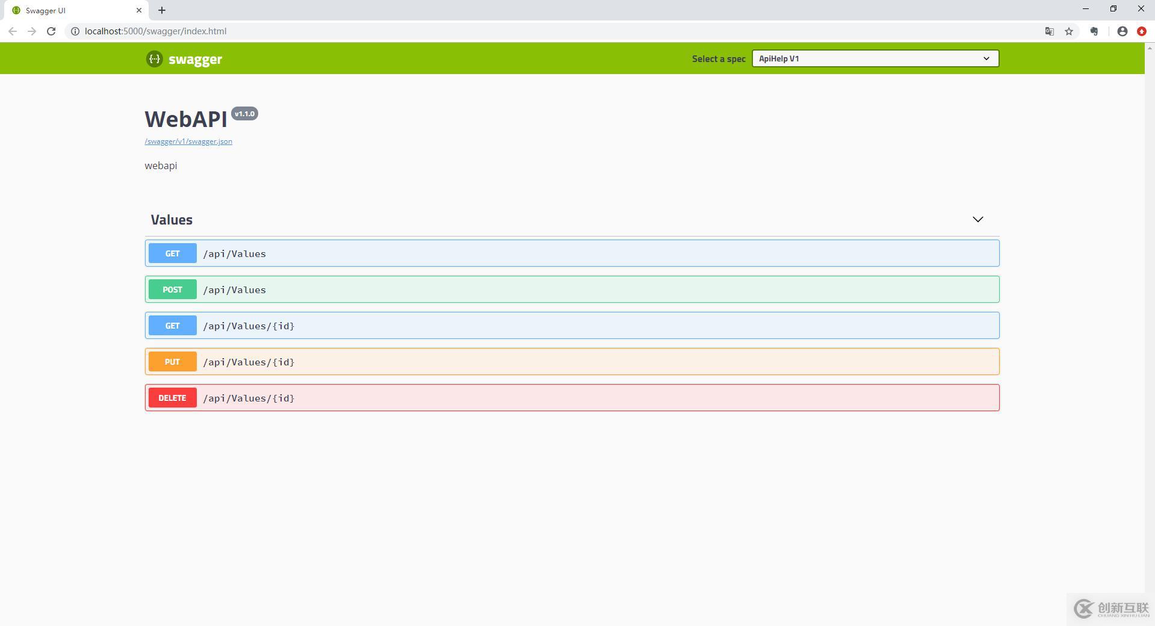This screenshot has height=626, width=1155.
Task: Minimize the browser window
Action: [x=1086, y=9]
